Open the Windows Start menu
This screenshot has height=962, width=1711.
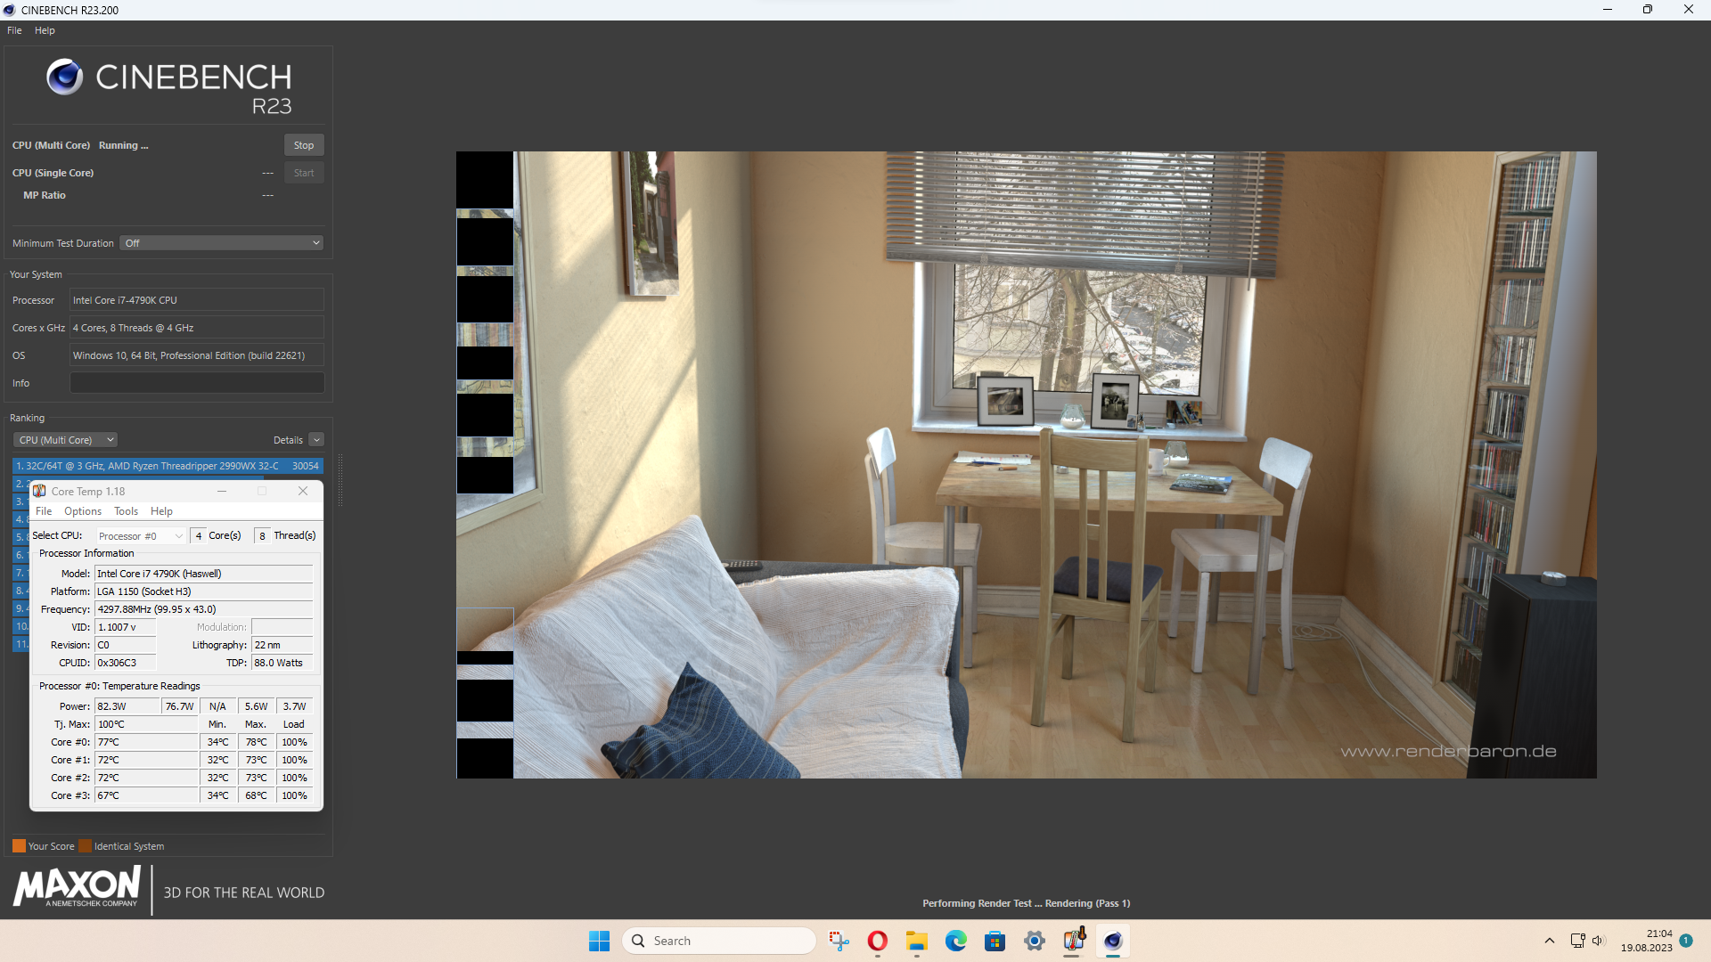pyautogui.click(x=599, y=941)
